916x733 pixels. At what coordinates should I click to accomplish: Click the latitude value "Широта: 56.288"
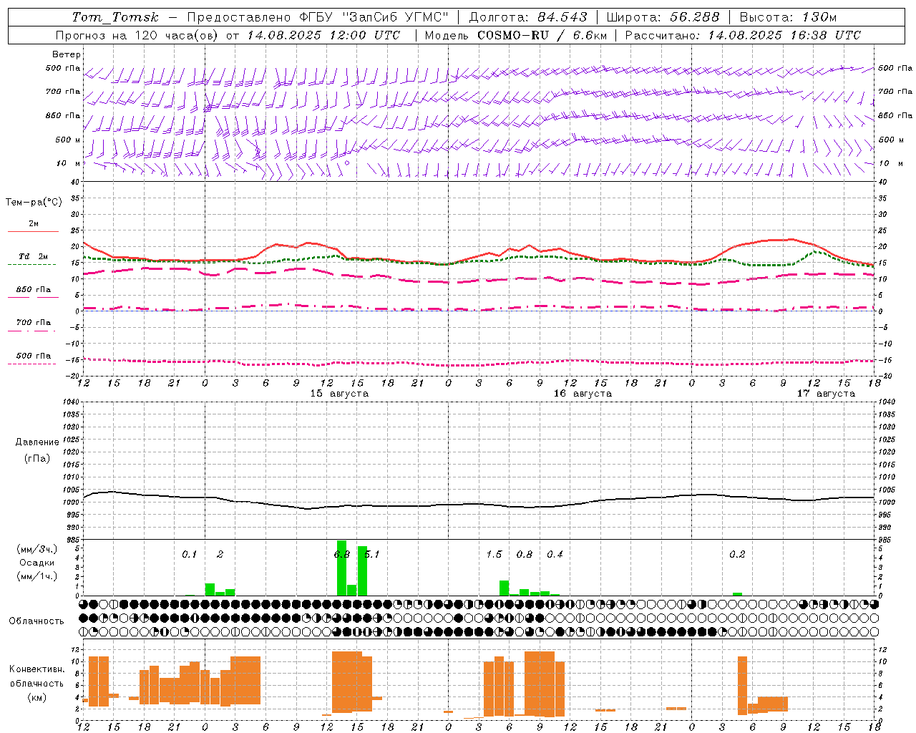663,17
